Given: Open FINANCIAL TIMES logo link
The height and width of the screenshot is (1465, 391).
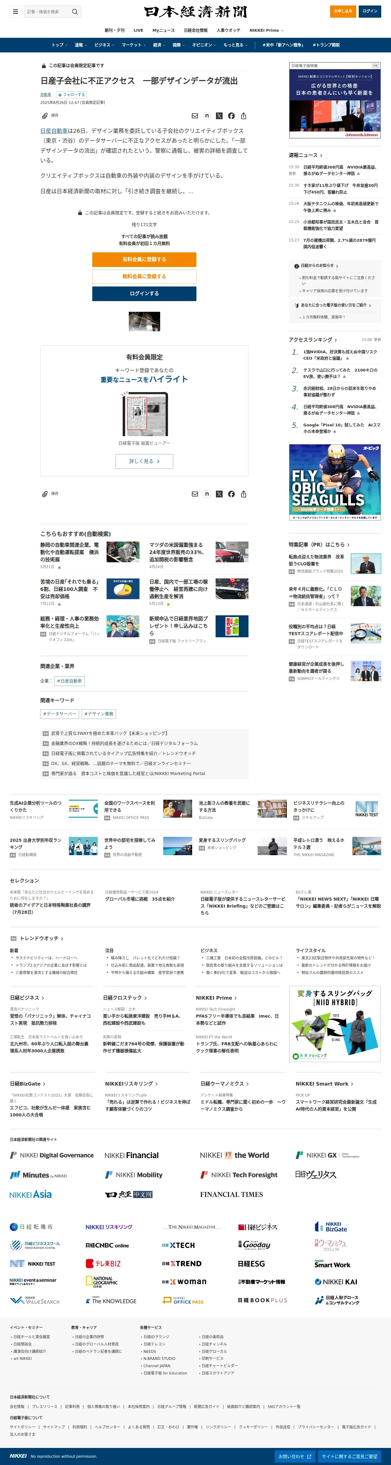Looking at the screenshot, I should coord(231,1194).
